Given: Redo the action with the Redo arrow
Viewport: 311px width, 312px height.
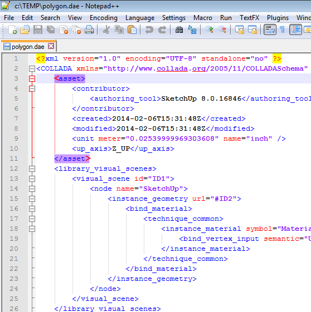Looking at the screenshot, I should pos(162,29).
